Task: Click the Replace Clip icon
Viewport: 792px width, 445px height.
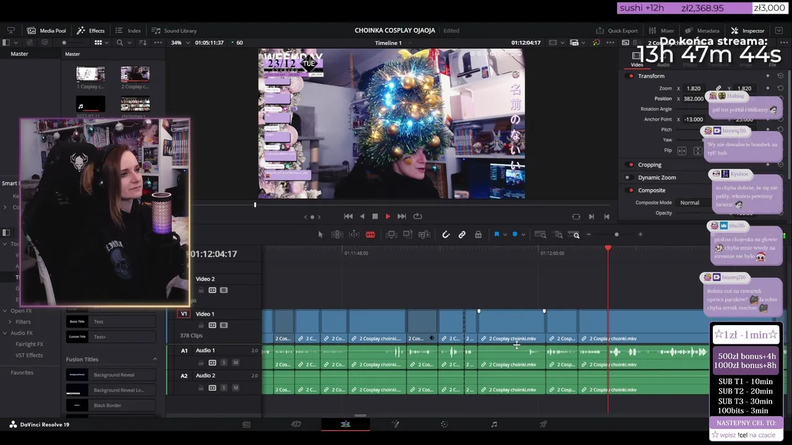Action: coord(424,235)
